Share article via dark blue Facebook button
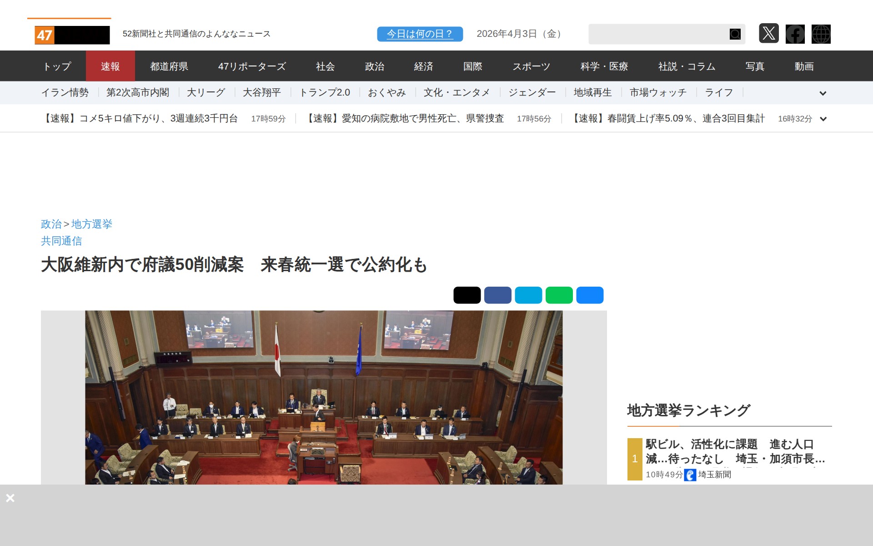This screenshot has height=546, width=873. click(497, 295)
